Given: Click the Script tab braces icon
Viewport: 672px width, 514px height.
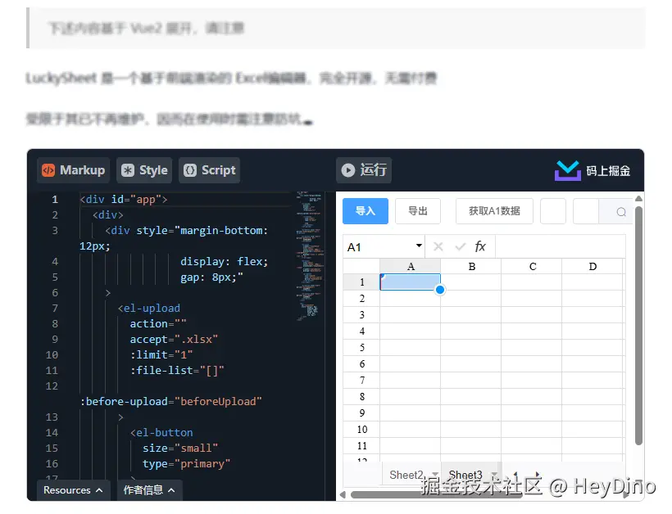Looking at the screenshot, I should click(x=190, y=170).
